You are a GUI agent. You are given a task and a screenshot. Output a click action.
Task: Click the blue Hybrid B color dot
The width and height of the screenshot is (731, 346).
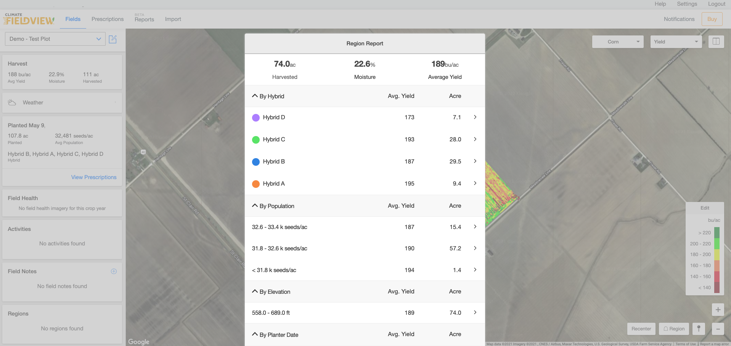tap(256, 162)
